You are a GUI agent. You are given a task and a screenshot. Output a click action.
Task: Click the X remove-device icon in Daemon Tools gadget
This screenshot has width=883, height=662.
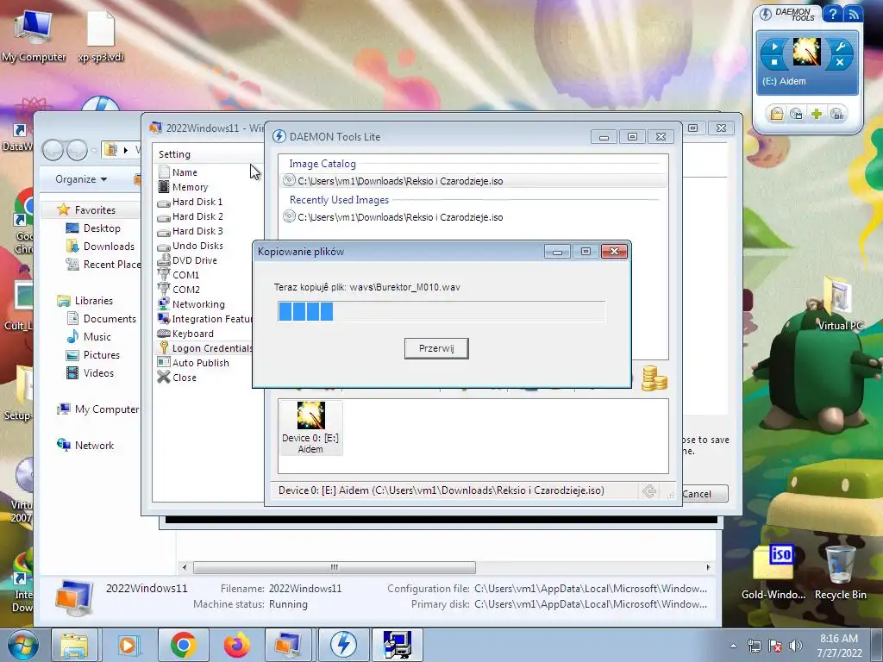click(840, 62)
